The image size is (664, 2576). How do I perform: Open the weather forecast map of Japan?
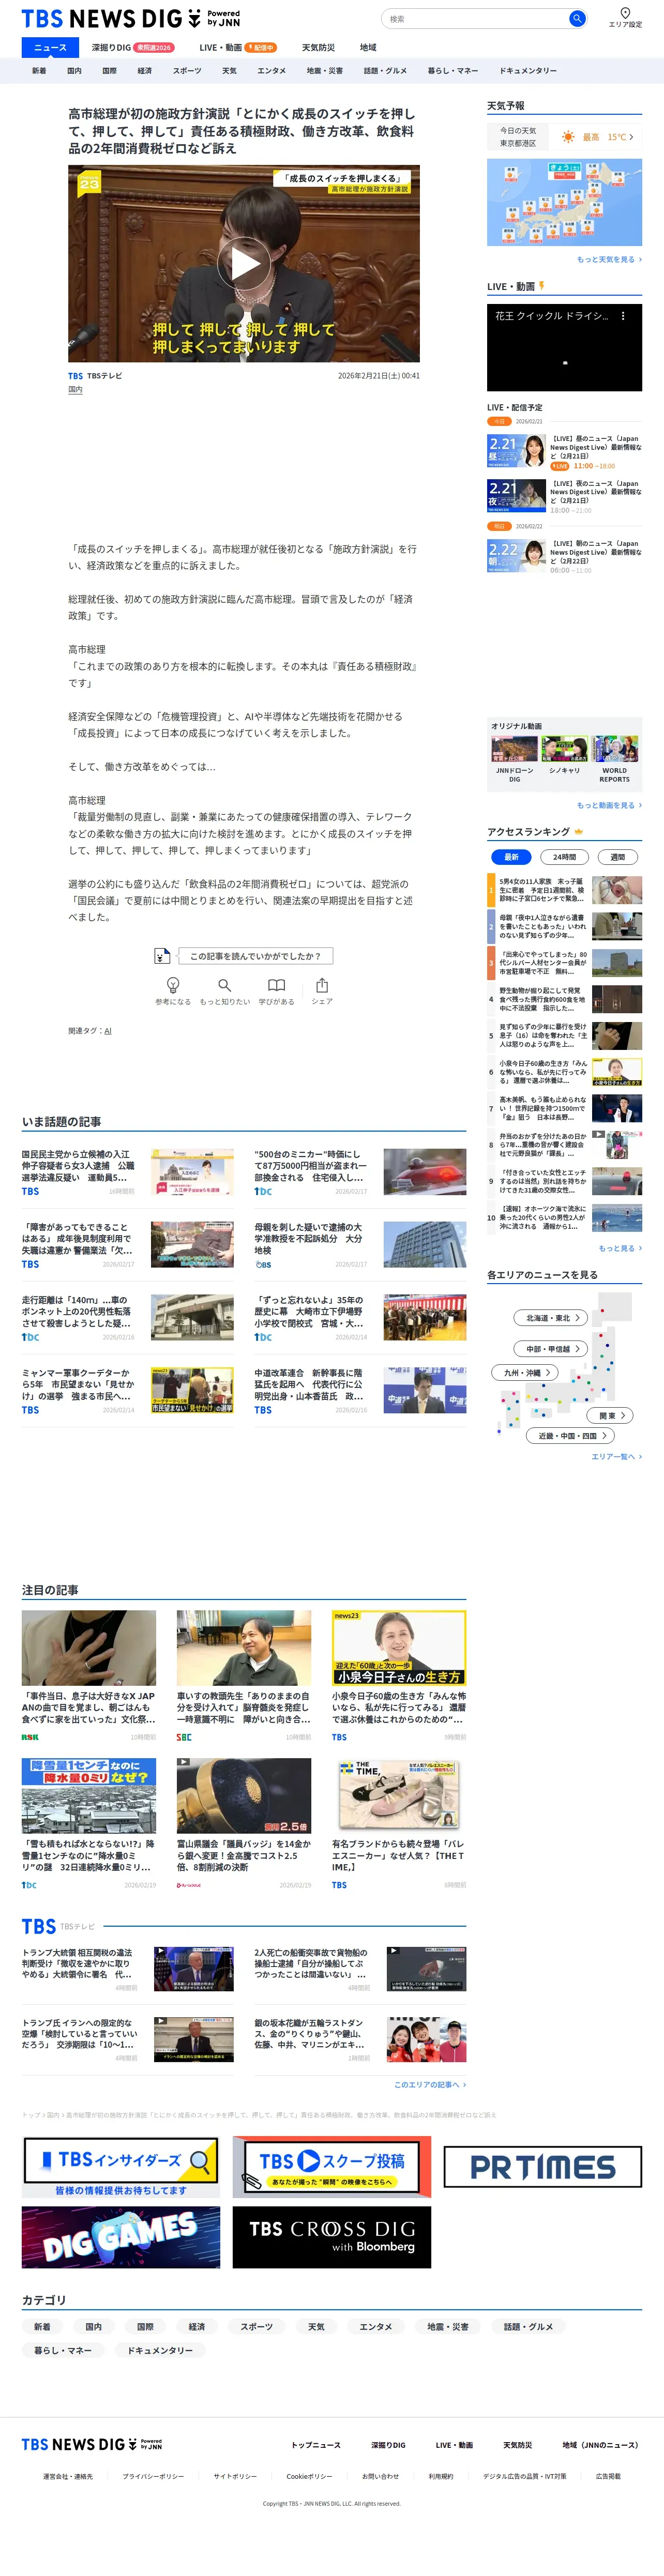tap(564, 203)
